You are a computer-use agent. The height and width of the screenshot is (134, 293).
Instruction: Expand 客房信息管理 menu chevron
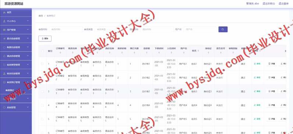pyautogui.click(x=28, y=73)
